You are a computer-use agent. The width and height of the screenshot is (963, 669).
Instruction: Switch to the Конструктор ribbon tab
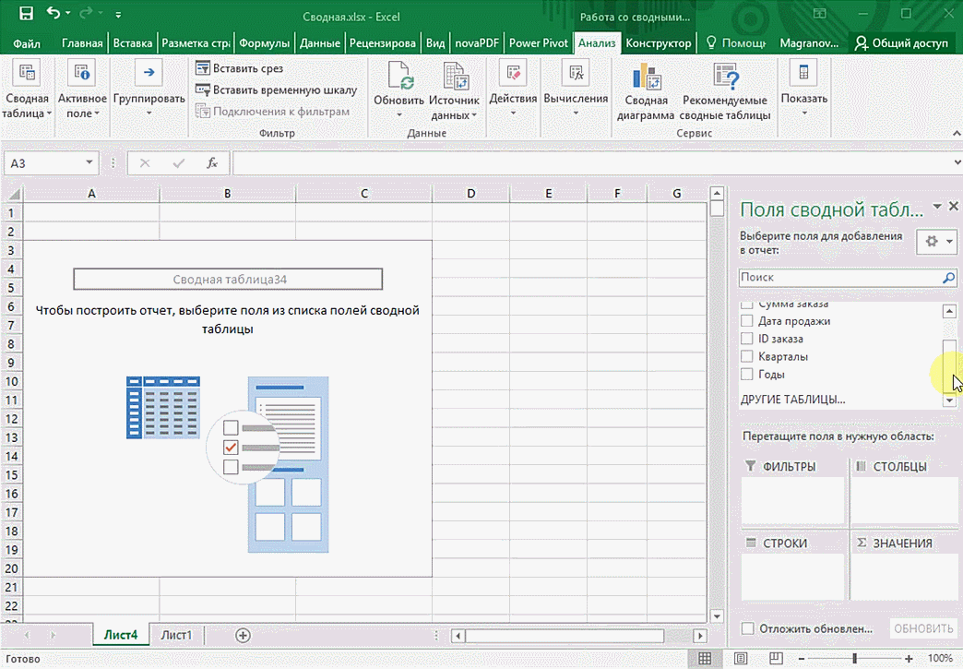[x=658, y=43]
